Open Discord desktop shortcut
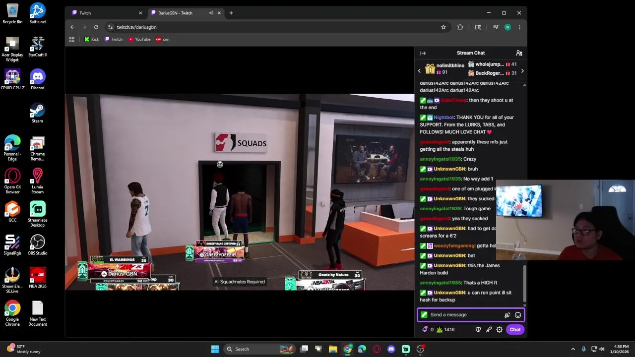 point(38,80)
